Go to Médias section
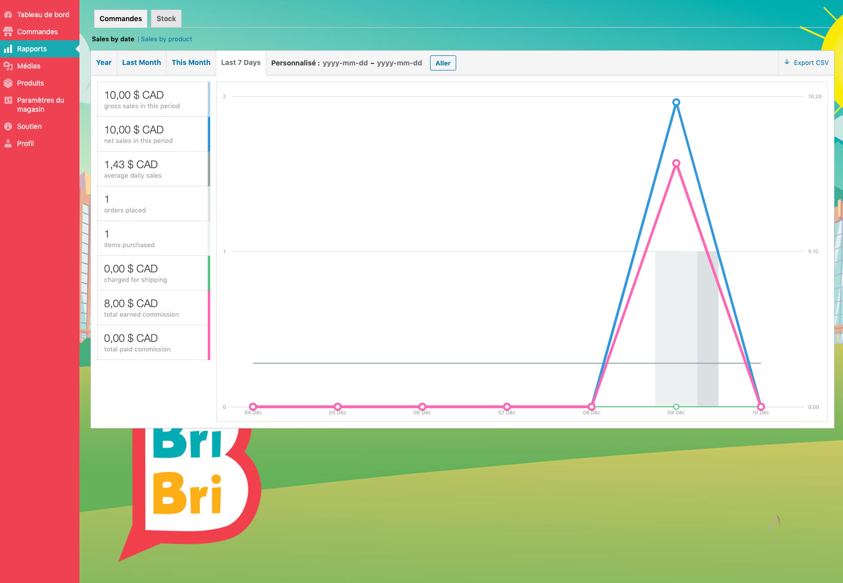This screenshot has height=583, width=843. [40, 66]
